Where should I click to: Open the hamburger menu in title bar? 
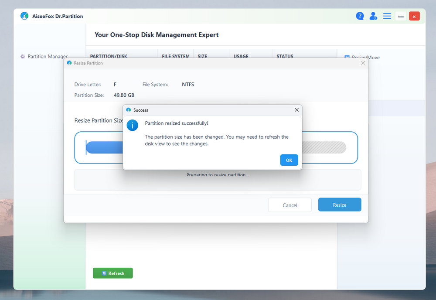click(387, 16)
